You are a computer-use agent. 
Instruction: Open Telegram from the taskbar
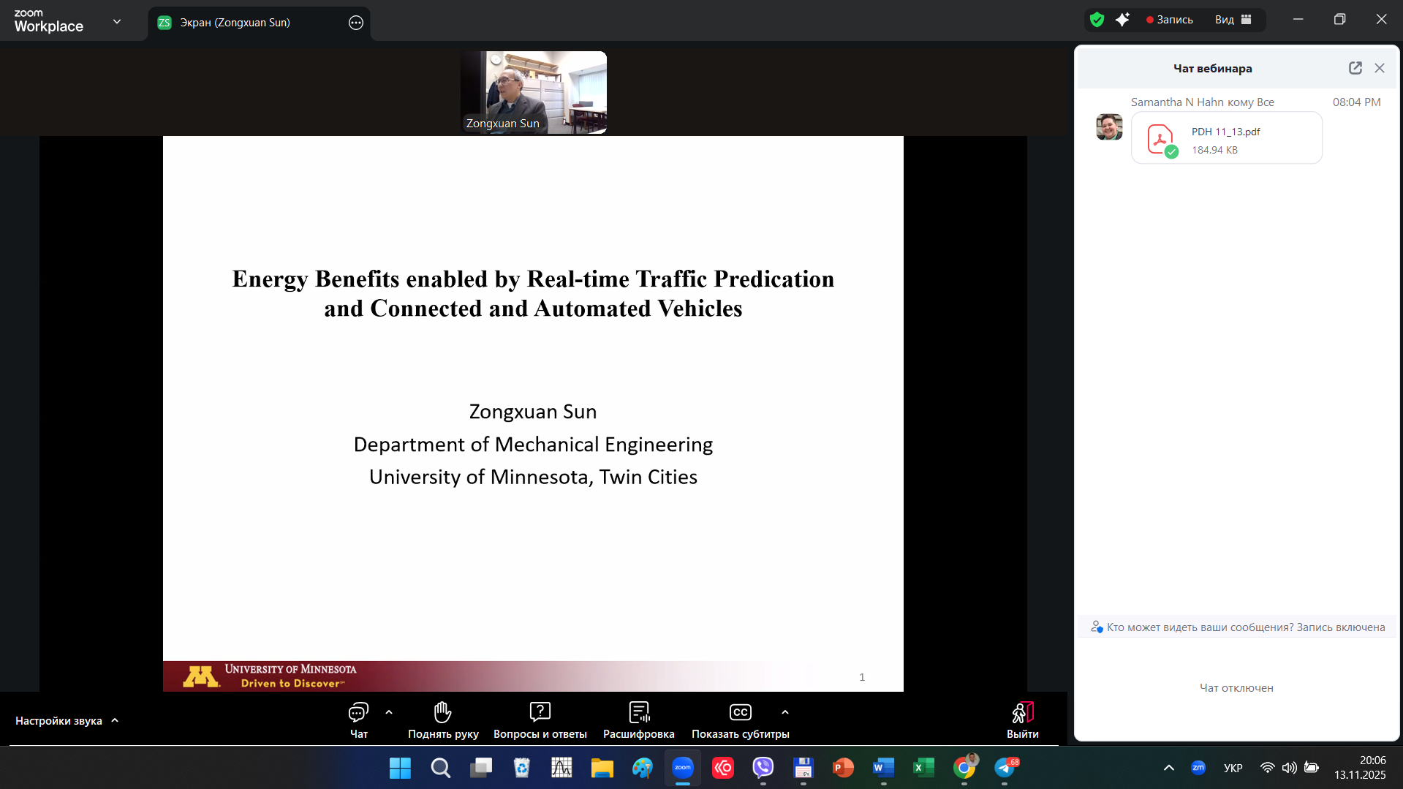(1005, 768)
